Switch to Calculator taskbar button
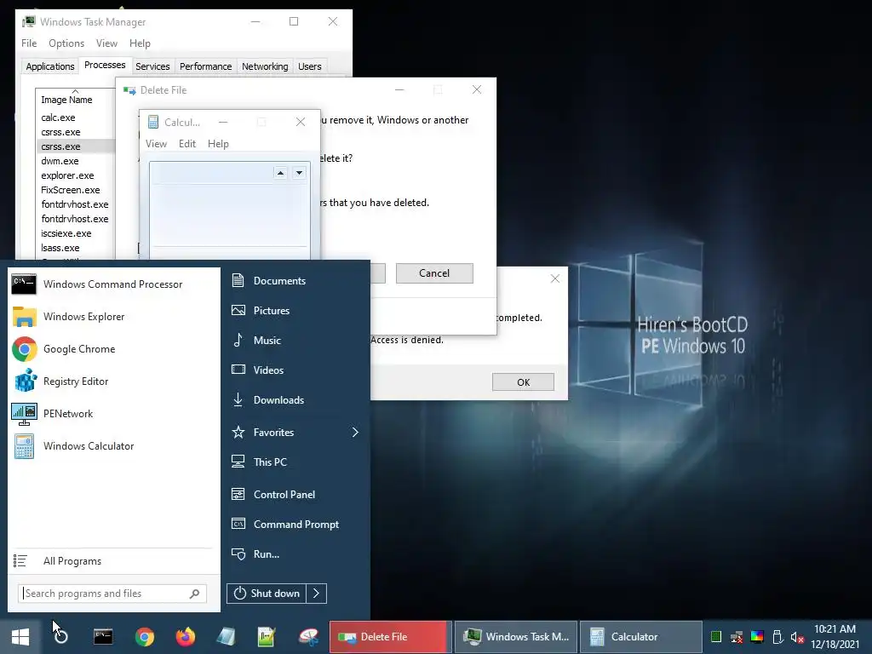The height and width of the screenshot is (654, 872). [x=640, y=637]
